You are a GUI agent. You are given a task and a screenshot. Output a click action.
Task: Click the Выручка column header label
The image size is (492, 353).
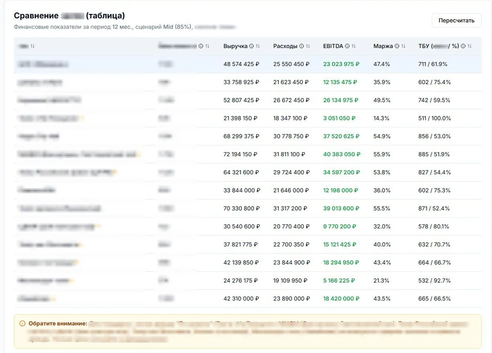pos(235,46)
